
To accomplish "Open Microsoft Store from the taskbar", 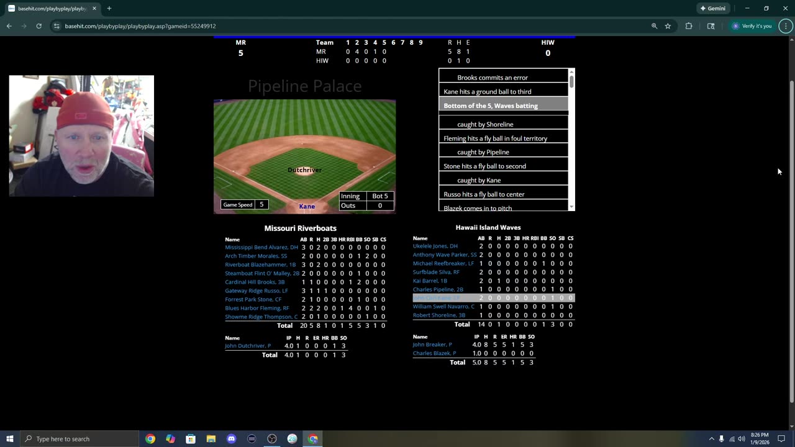I will click(x=191, y=439).
